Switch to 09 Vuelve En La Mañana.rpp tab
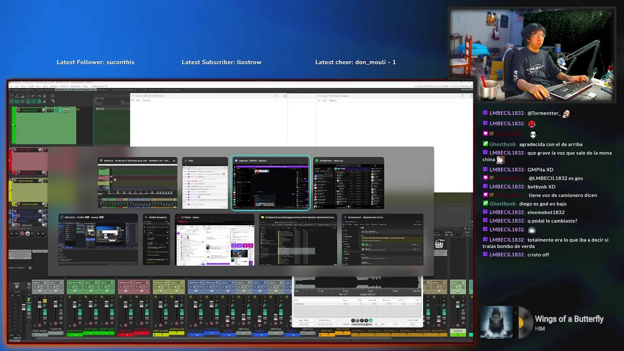The width and height of the screenshot is (624, 351). (x=124, y=90)
